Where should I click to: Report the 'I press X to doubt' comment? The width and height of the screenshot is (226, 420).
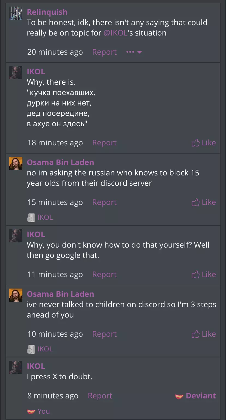[100, 396]
